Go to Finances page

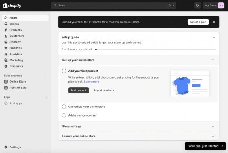click(x=25, y=48)
